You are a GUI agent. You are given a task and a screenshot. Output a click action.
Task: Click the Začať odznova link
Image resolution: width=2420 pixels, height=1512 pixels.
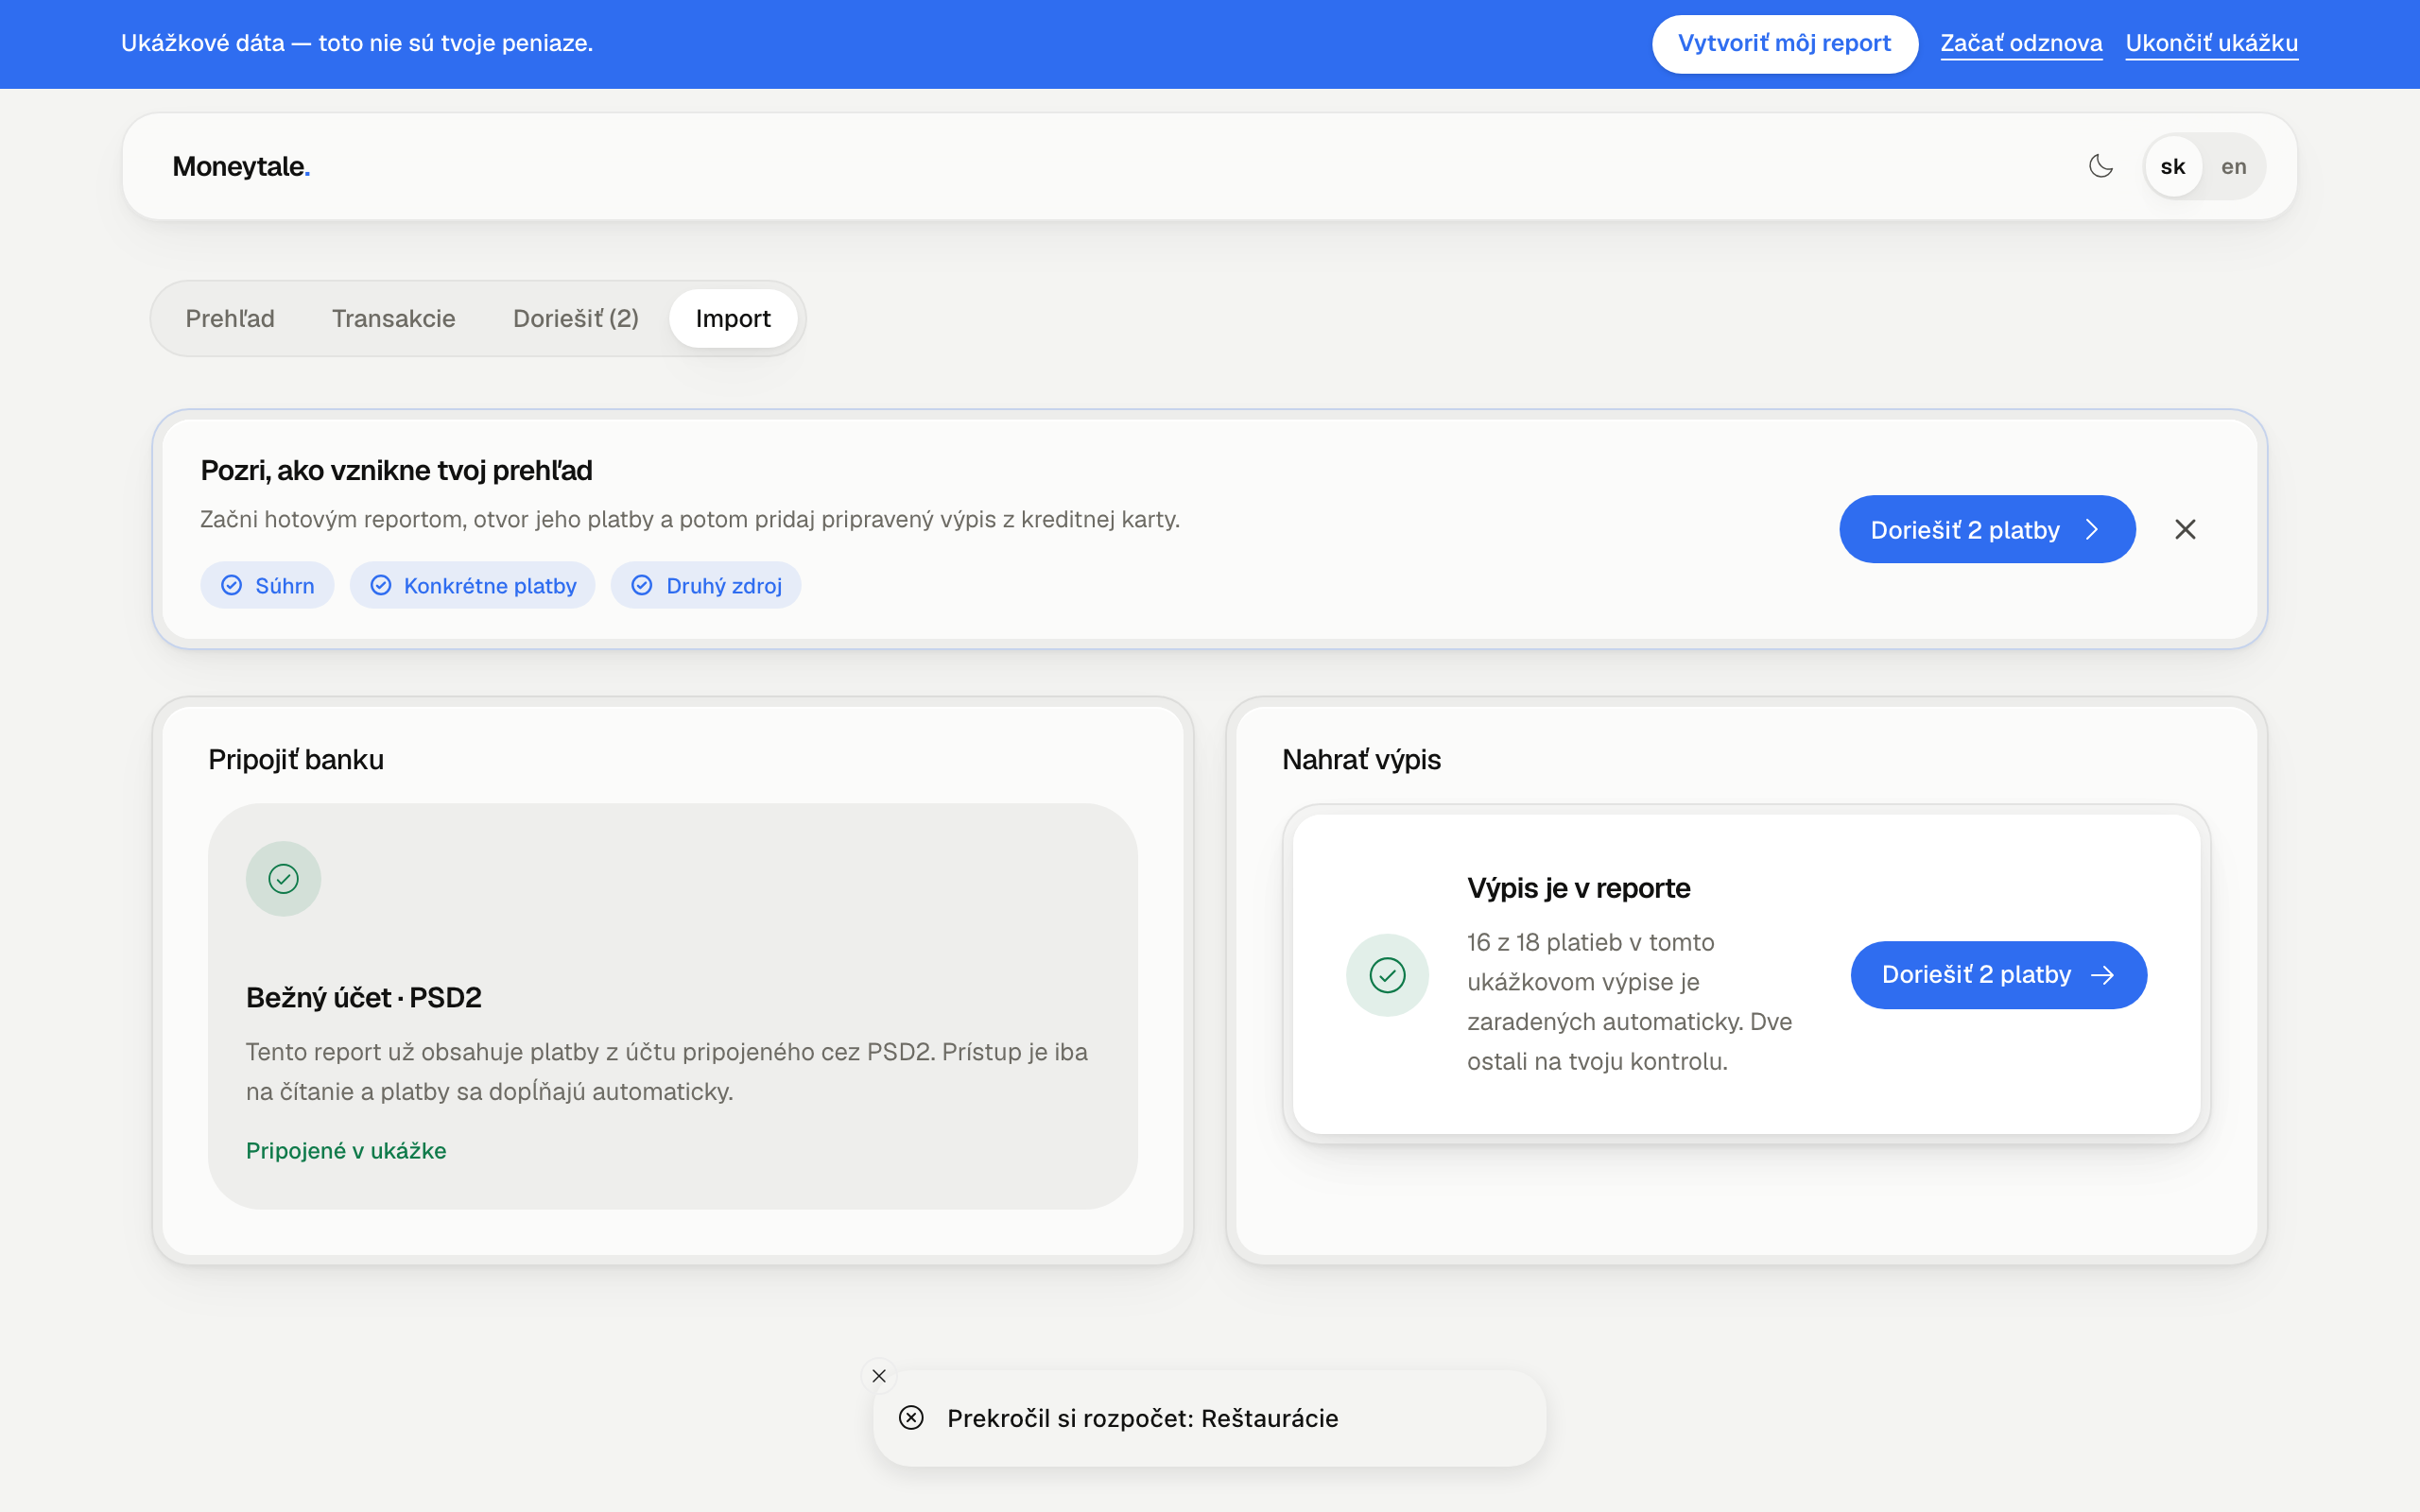pos(2021,43)
